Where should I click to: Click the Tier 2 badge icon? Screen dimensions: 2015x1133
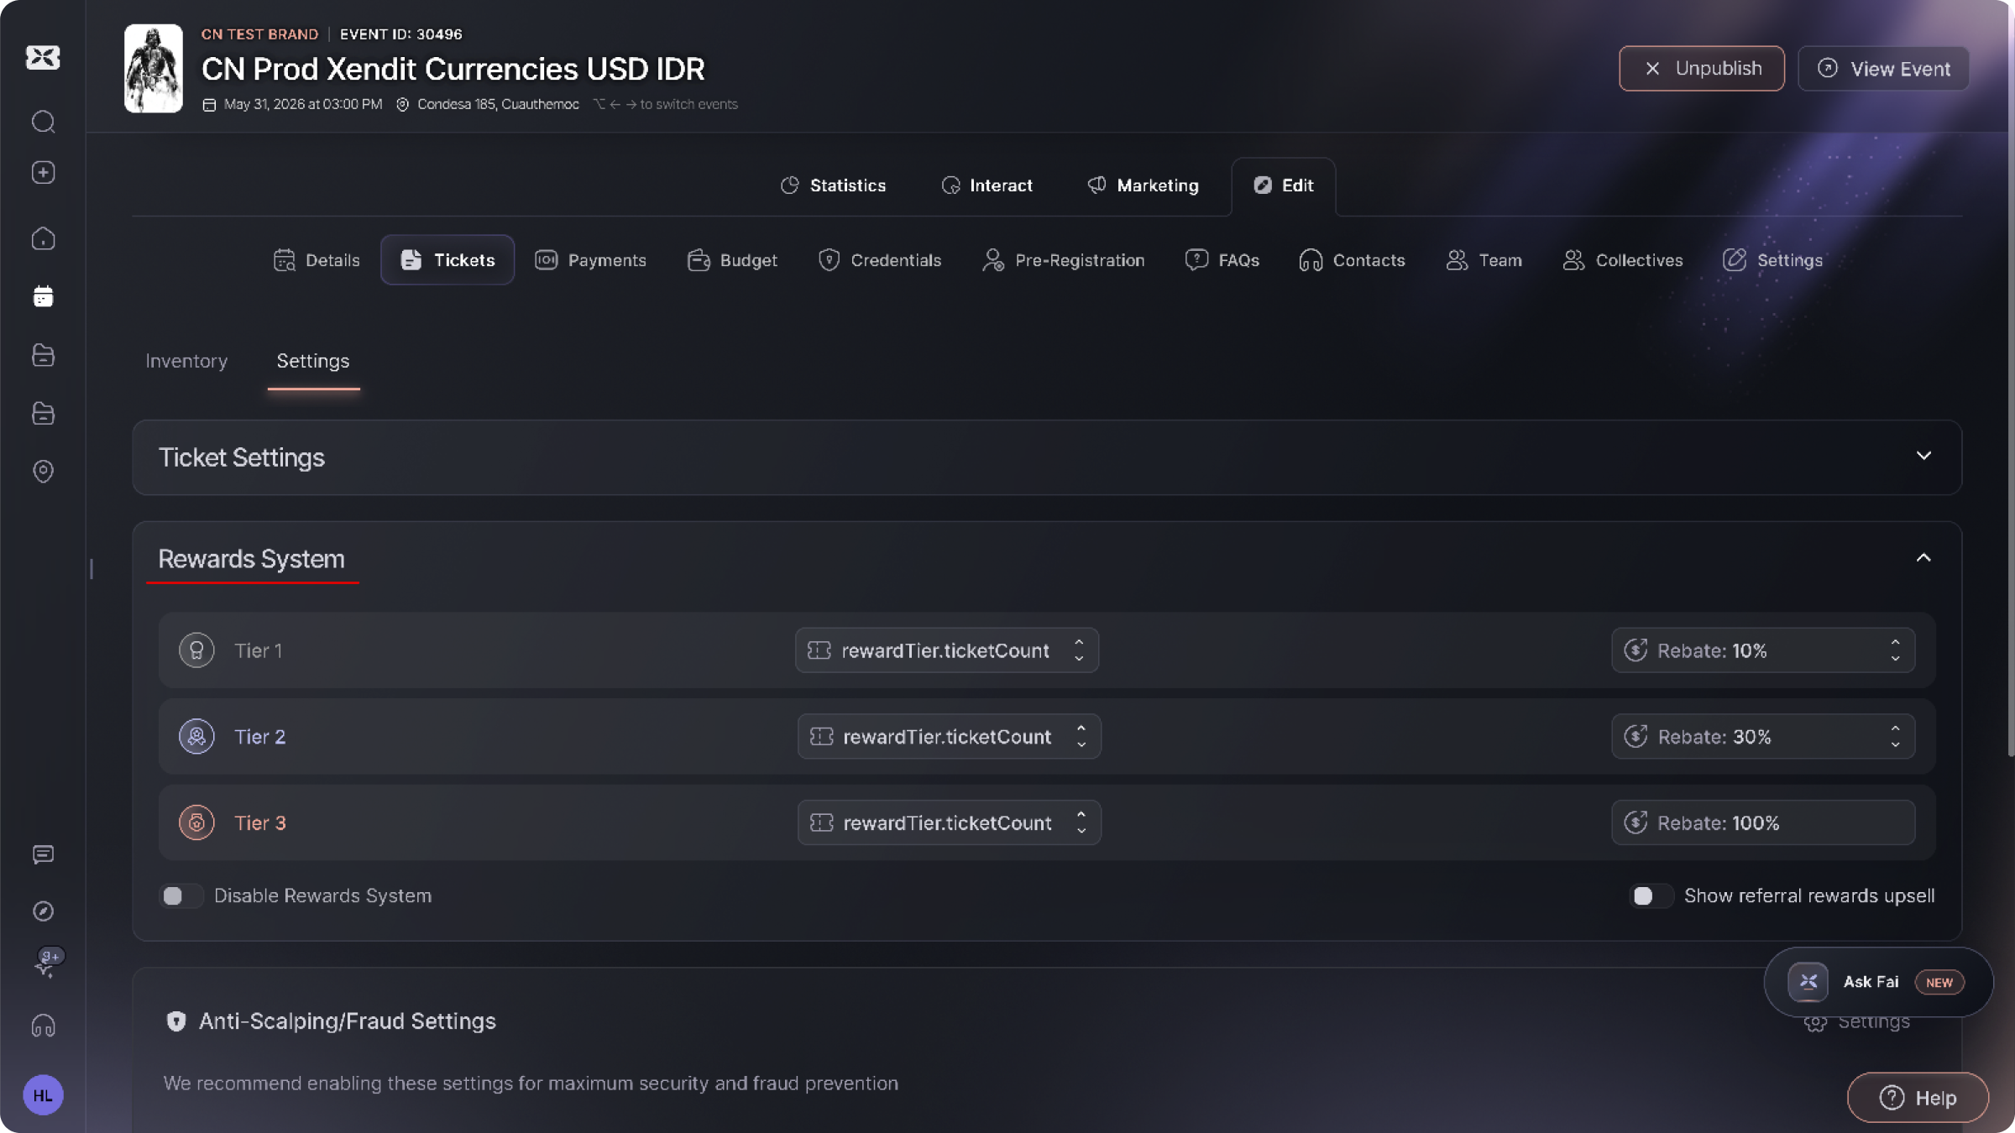pyautogui.click(x=196, y=737)
